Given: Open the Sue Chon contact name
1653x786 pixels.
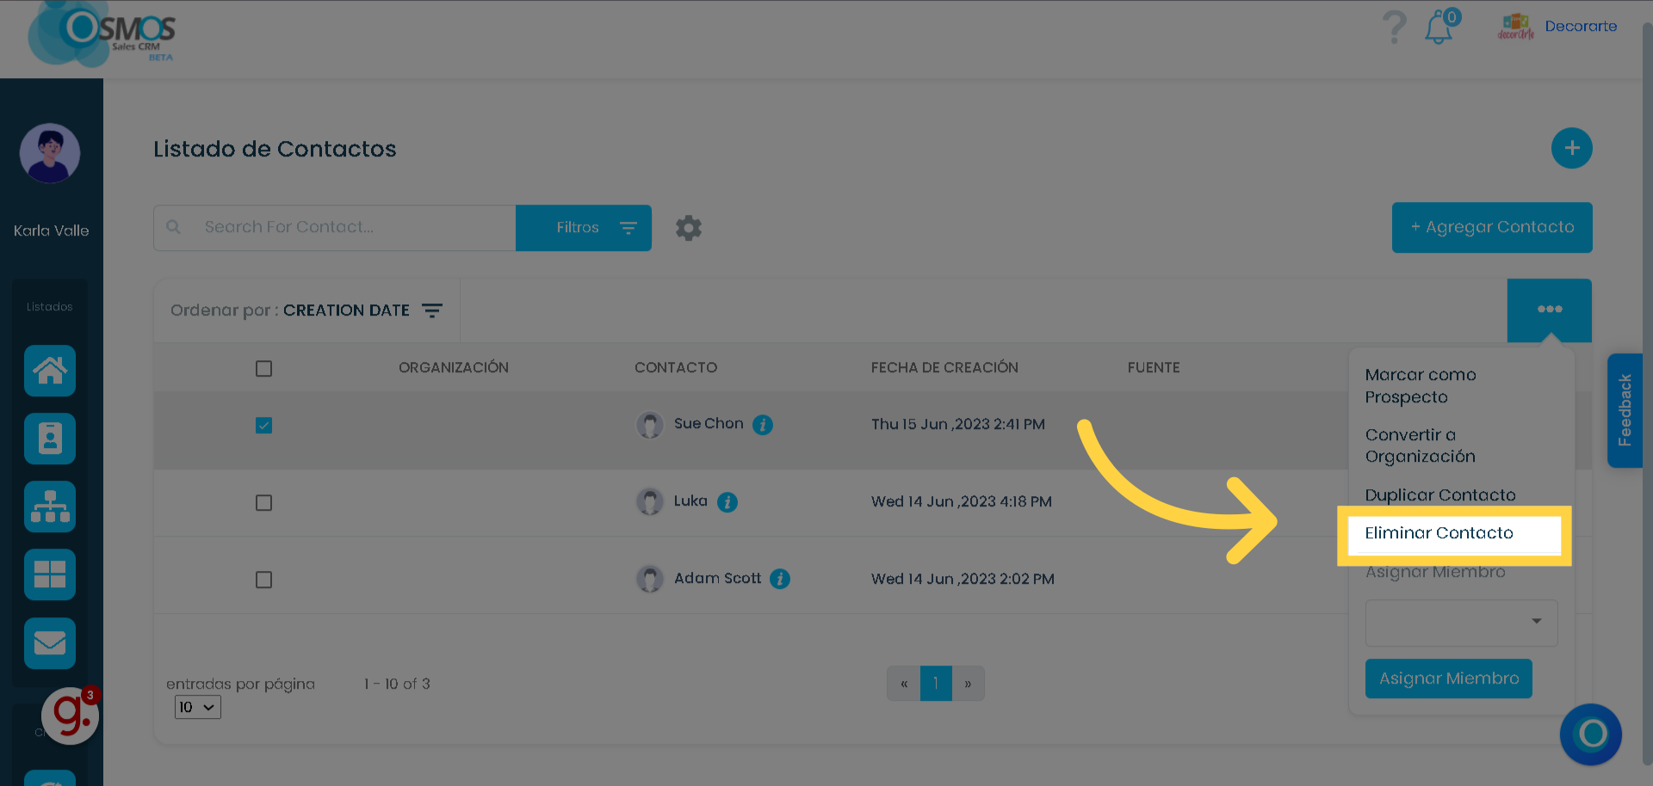Looking at the screenshot, I should 709,424.
